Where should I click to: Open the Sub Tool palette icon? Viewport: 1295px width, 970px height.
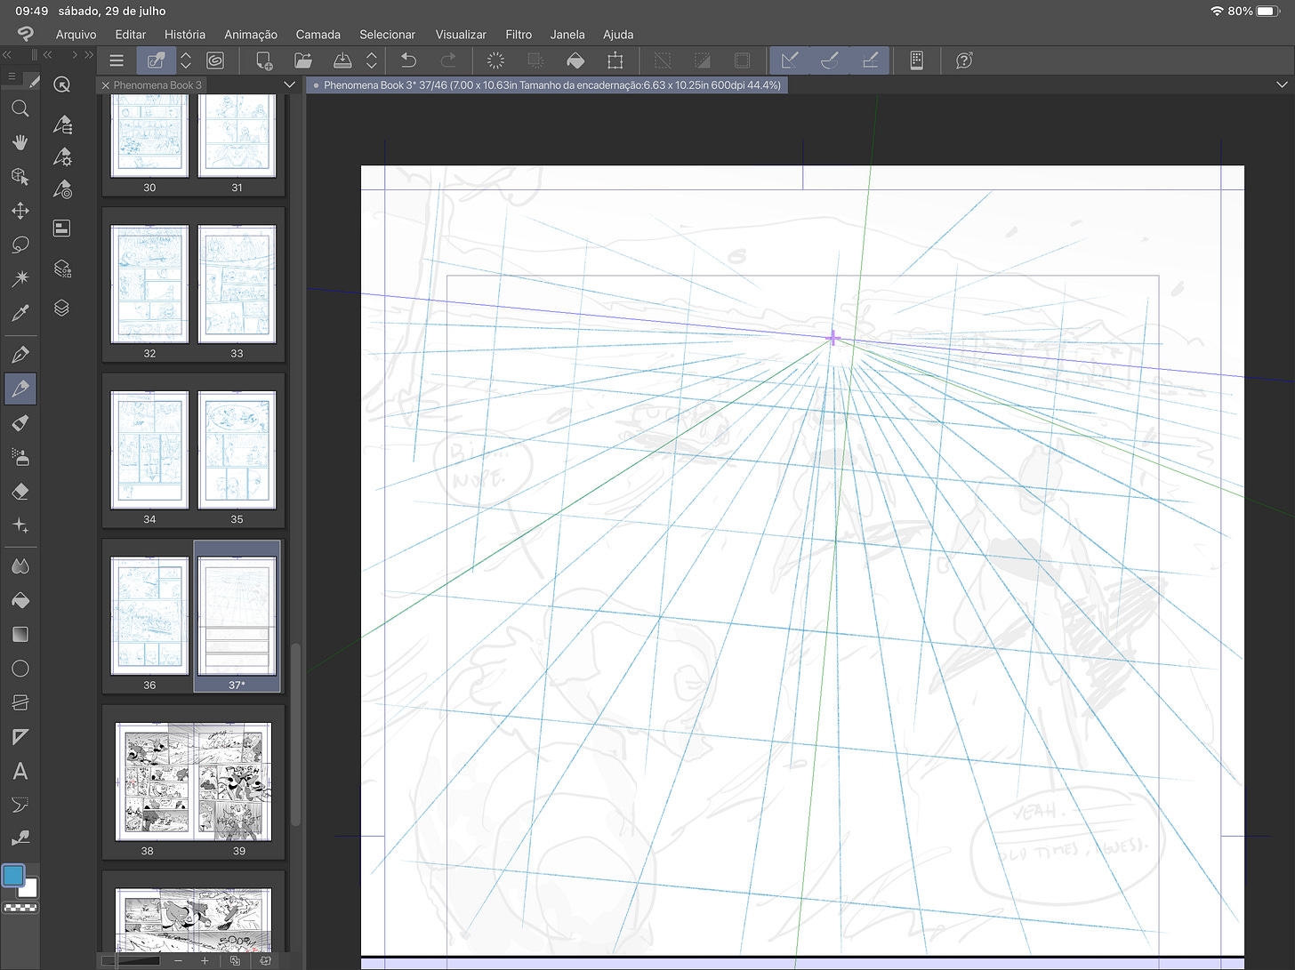61,124
